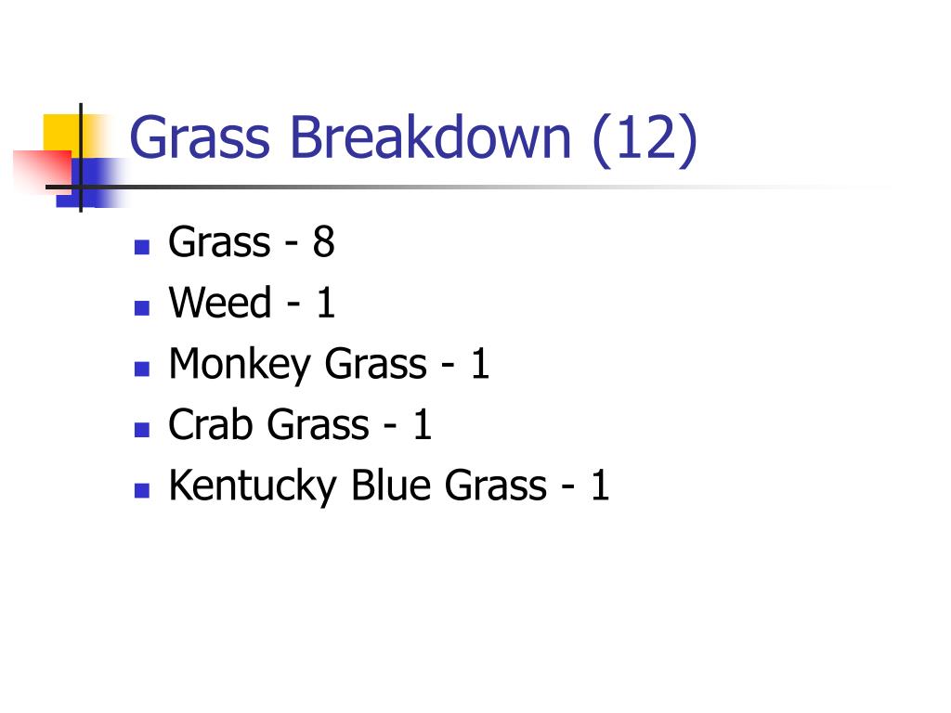This screenshot has height=713, width=951.
Task: Click the bullet next to Monkey Grass
Action: pyautogui.click(x=142, y=369)
